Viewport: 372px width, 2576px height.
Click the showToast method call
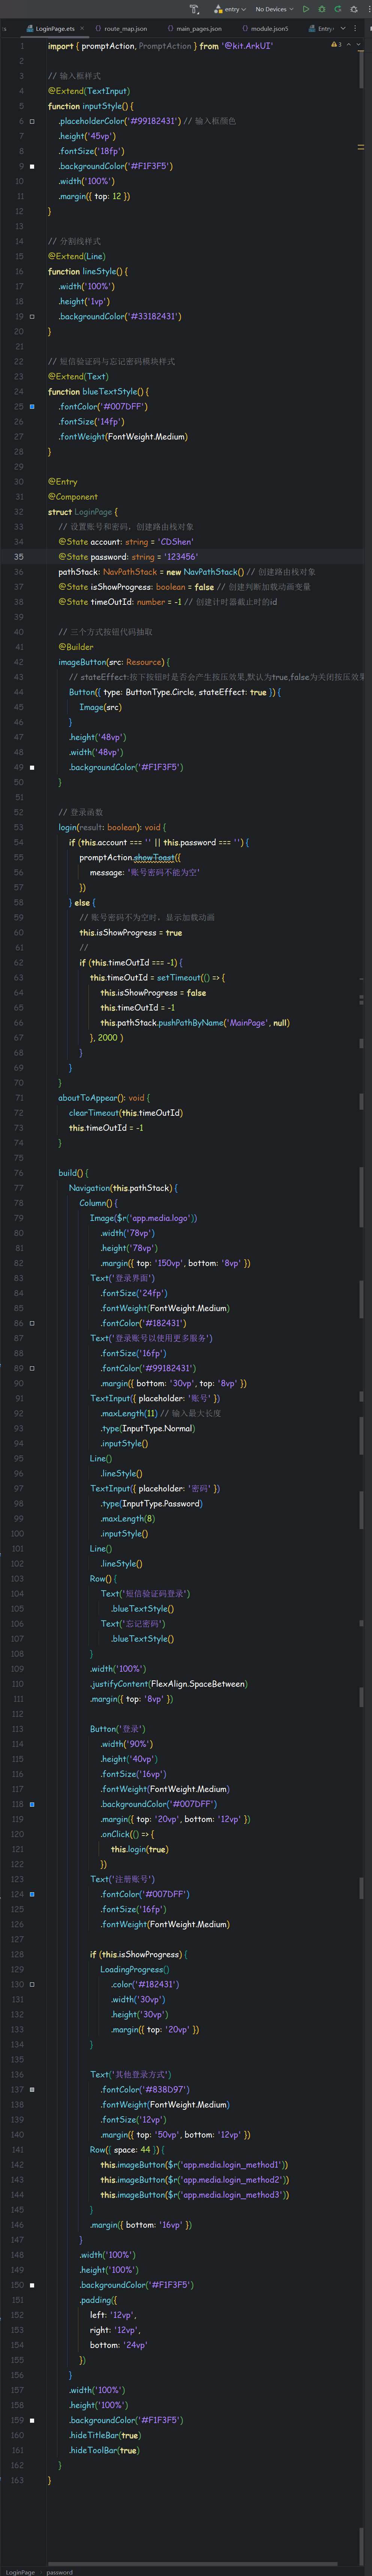[154, 857]
